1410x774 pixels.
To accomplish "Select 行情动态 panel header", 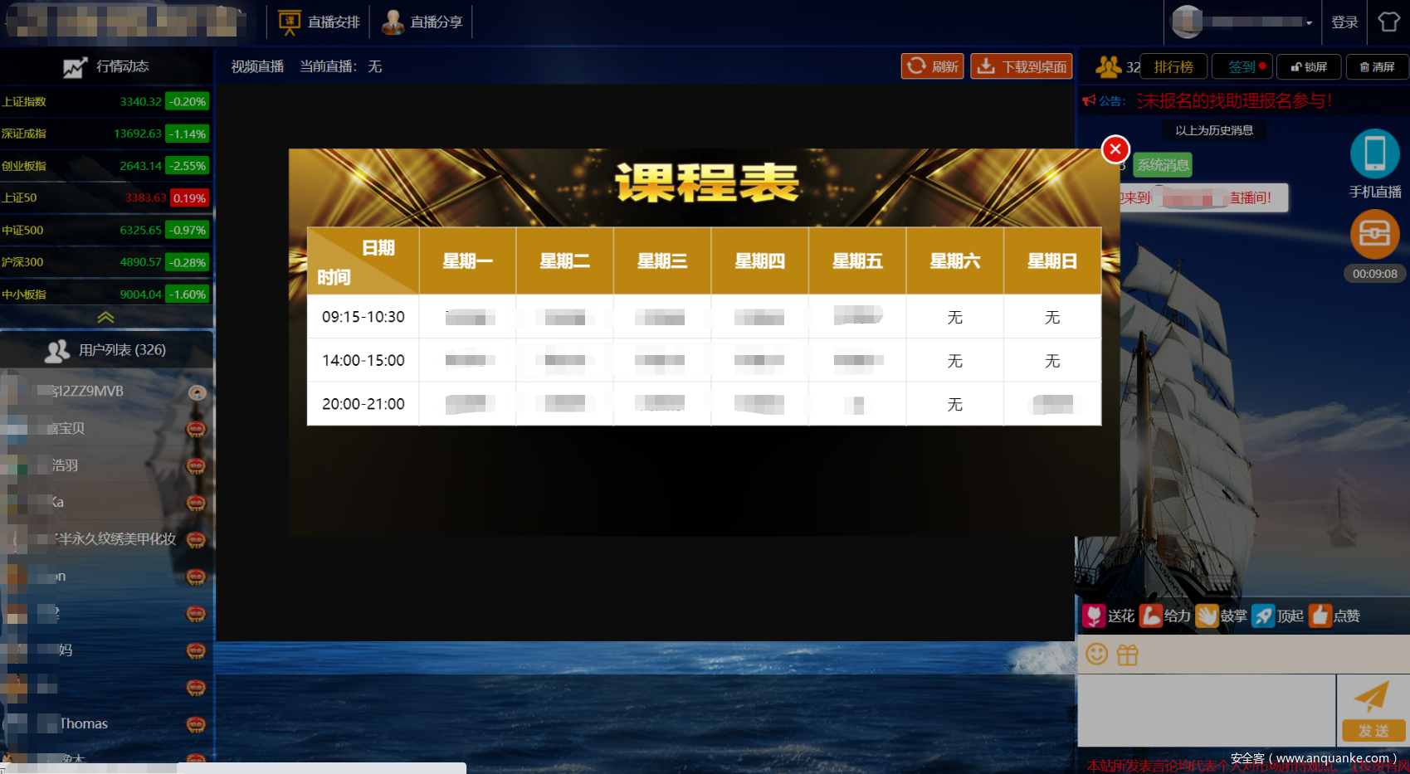I will pyautogui.click(x=106, y=66).
